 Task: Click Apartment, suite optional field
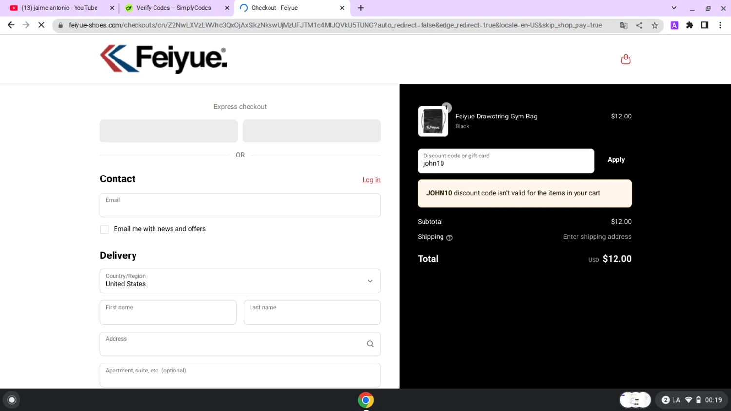pyautogui.click(x=240, y=375)
